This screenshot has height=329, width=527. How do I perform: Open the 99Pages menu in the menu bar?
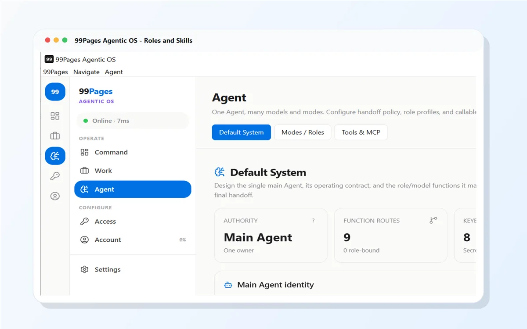point(55,72)
